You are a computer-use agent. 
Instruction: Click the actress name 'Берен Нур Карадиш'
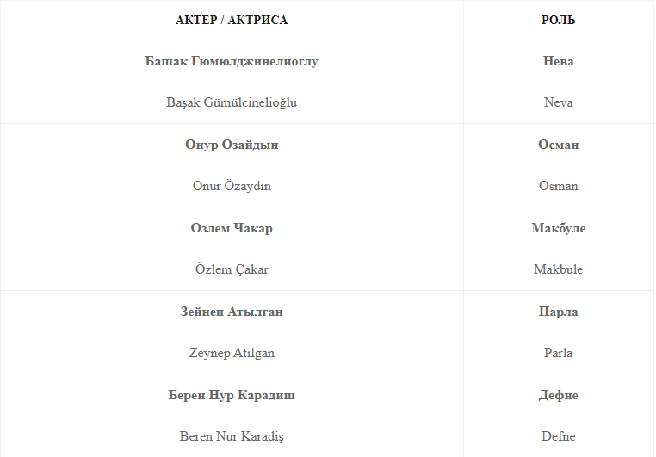click(232, 395)
